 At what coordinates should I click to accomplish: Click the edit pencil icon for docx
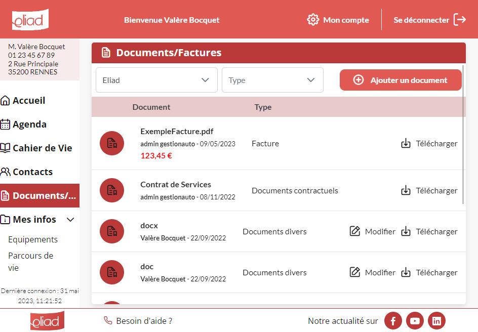(x=355, y=231)
